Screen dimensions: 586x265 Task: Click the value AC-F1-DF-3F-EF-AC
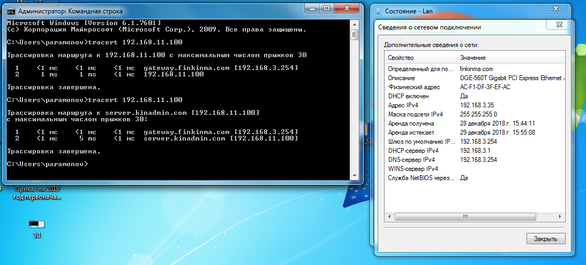tap(485, 87)
